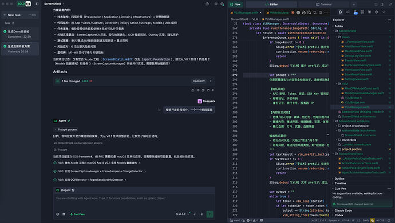Image resolution: width=395 pixels, height=223 pixels.
Task: Switch to the Terminal tab
Action: coord(323,4)
